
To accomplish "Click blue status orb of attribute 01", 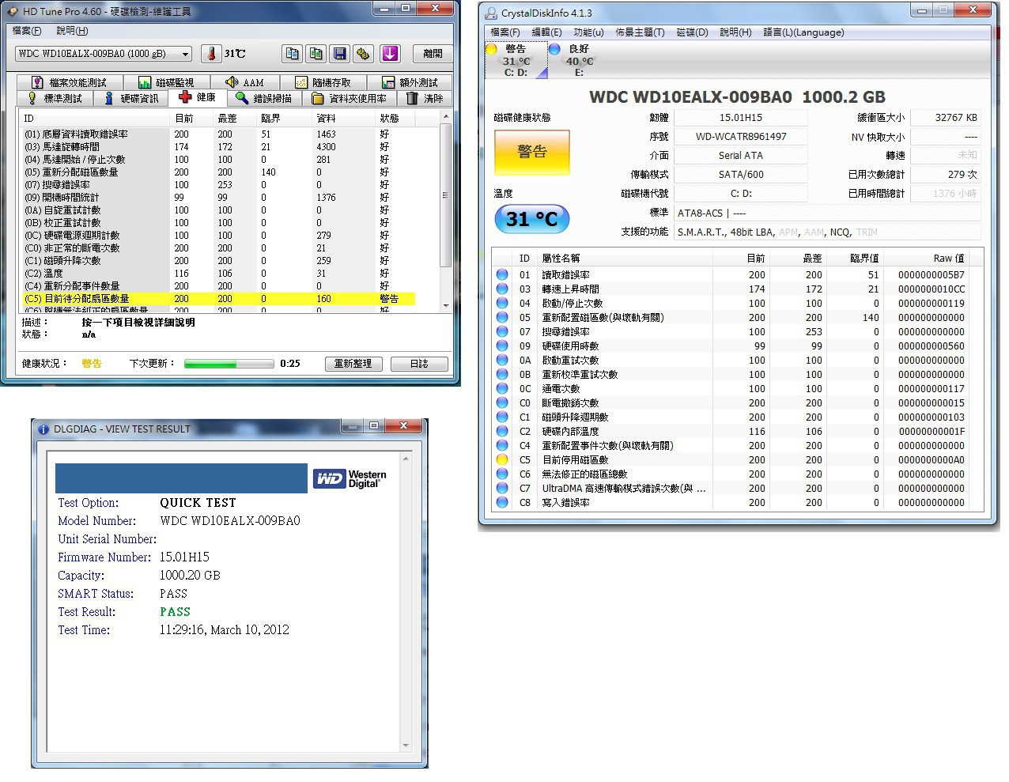I will 502,274.
